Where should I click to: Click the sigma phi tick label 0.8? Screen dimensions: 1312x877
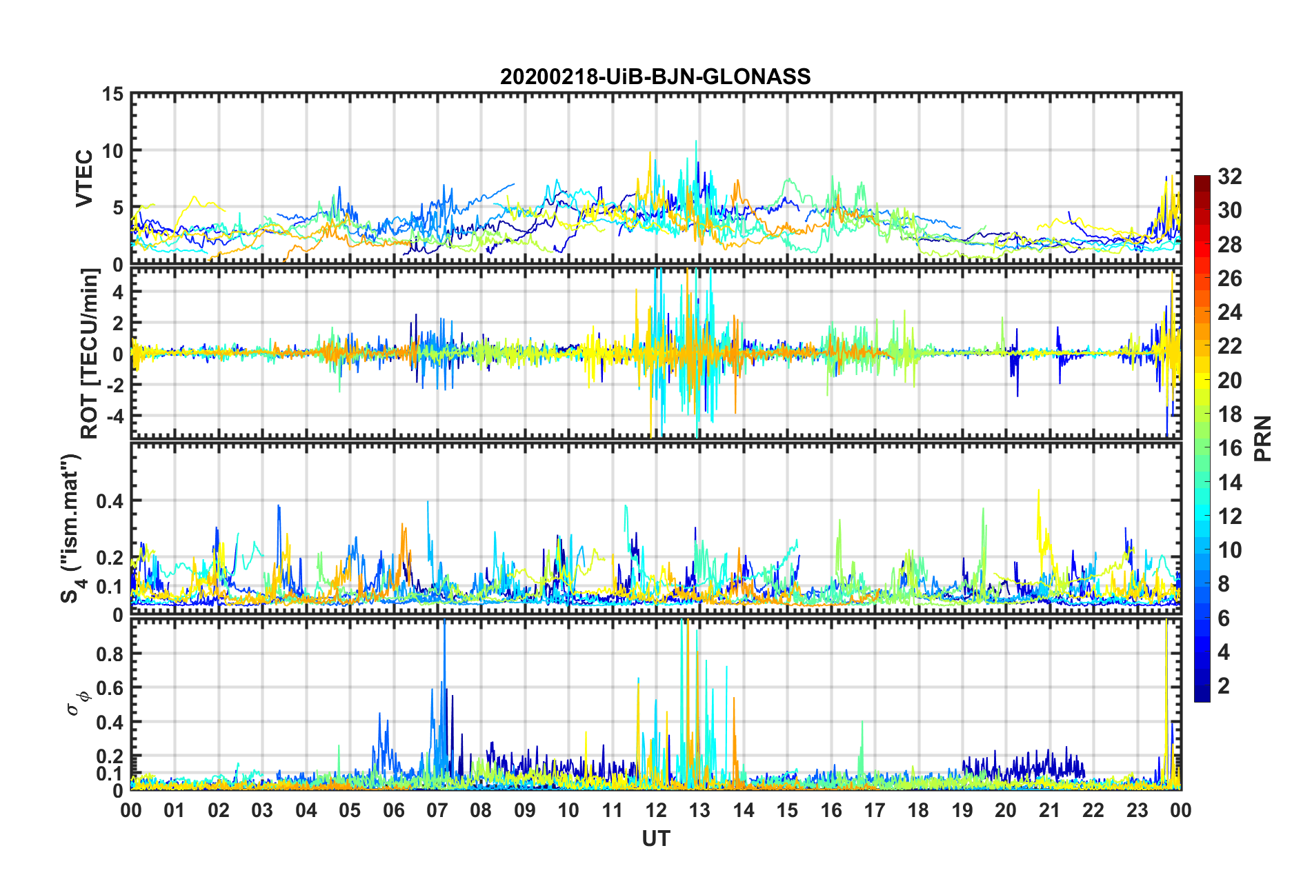[x=110, y=654]
